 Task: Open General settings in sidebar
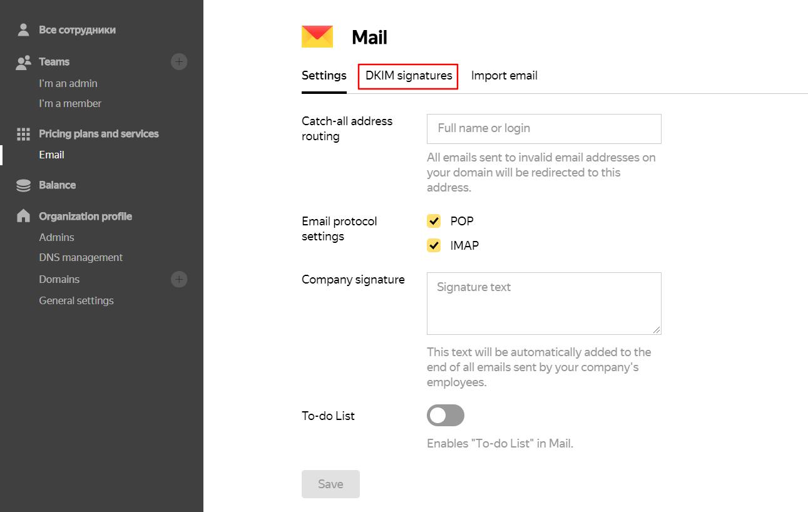tap(76, 300)
